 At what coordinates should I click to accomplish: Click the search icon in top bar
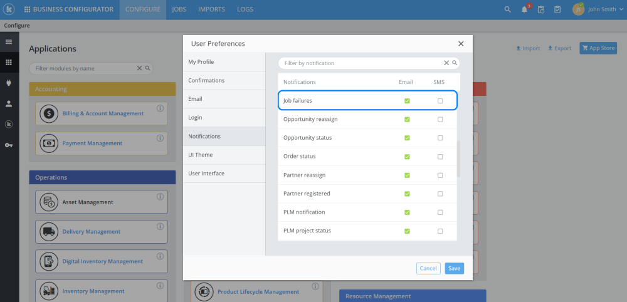[508, 9]
